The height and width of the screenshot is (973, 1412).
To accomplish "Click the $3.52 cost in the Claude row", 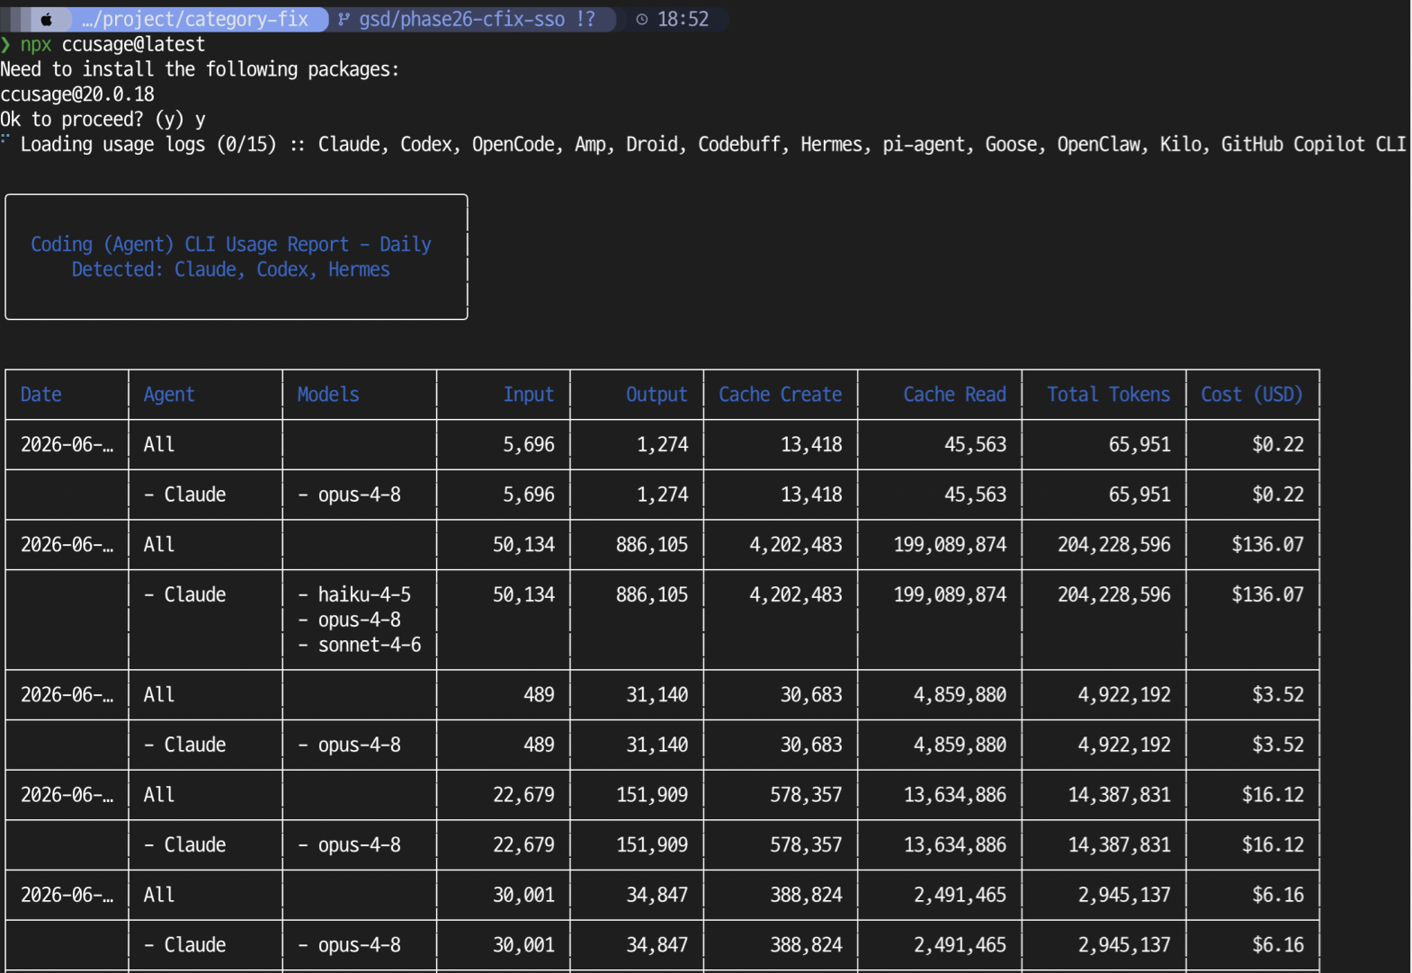I will [1278, 745].
